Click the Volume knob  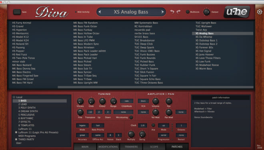[x=156, y=101]
